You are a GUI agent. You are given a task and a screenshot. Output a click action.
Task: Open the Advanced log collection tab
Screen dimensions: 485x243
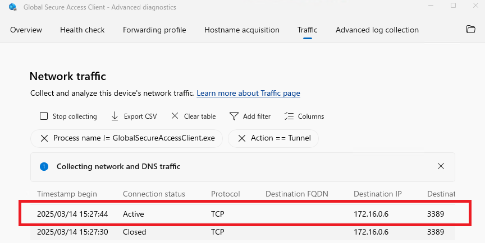[377, 30]
